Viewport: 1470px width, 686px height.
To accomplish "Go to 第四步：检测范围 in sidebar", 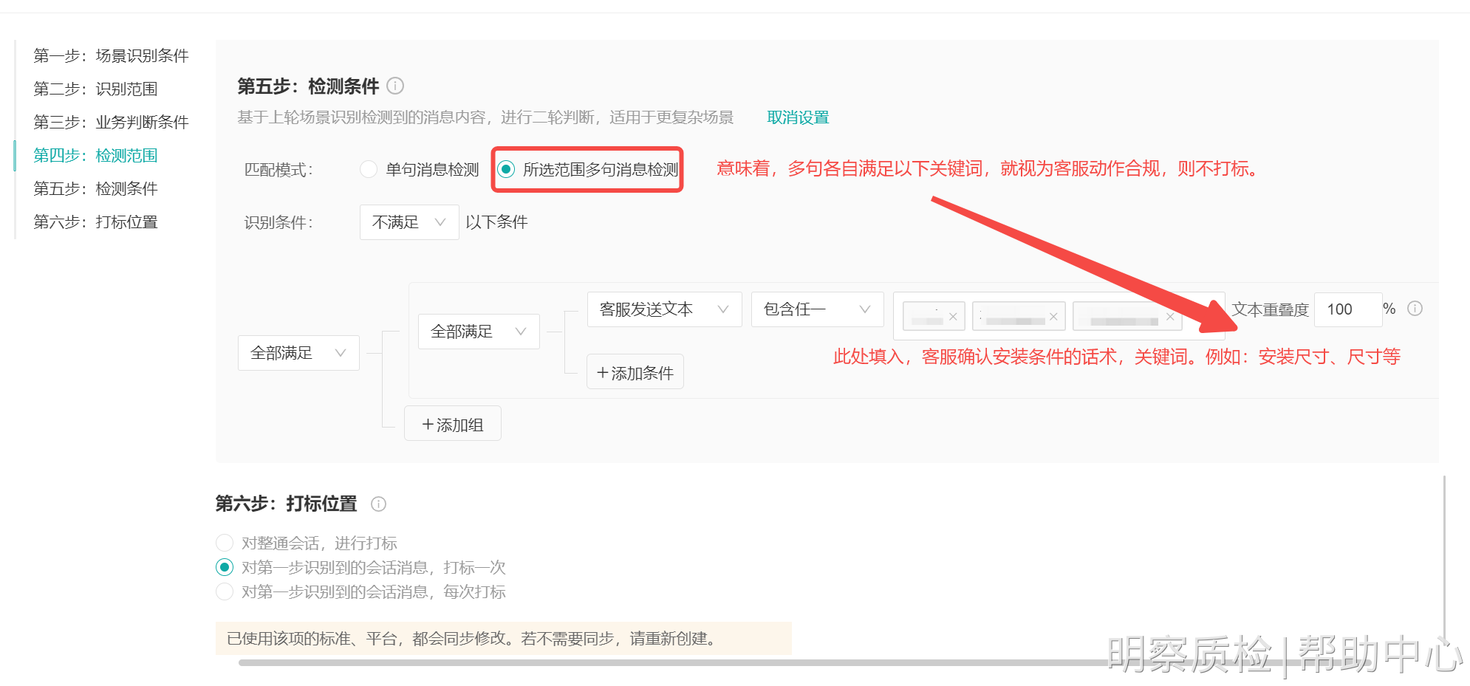I will click(x=95, y=155).
